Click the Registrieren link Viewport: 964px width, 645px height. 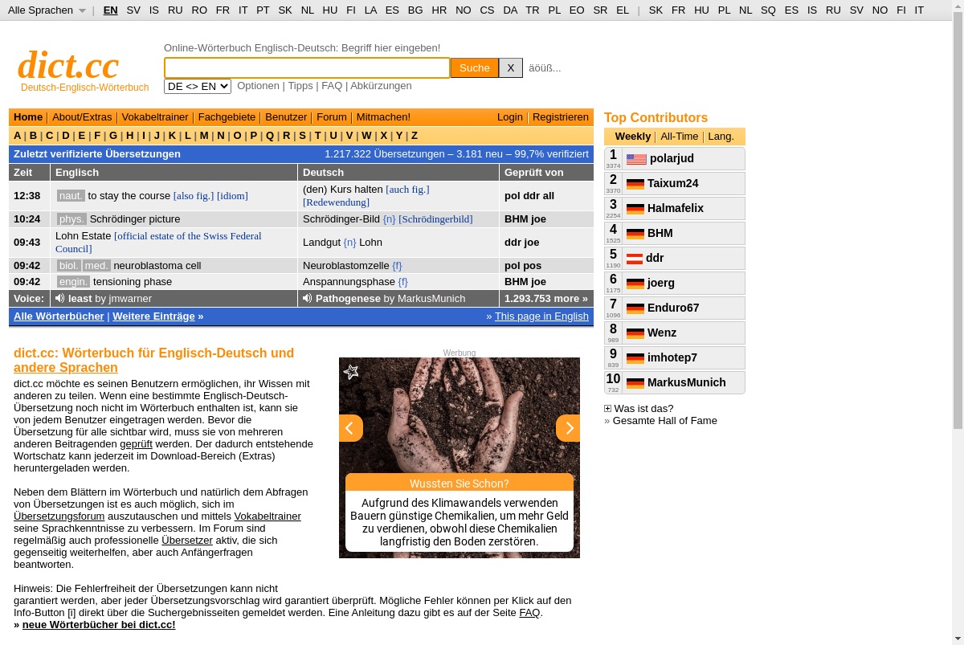(x=561, y=117)
